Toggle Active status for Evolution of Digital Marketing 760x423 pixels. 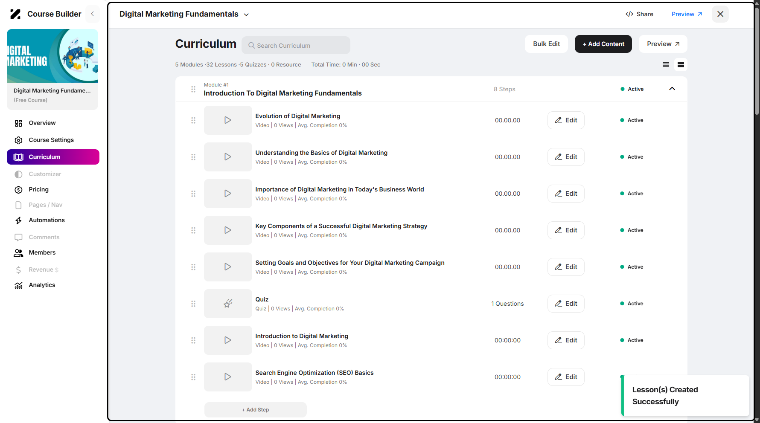(632, 120)
